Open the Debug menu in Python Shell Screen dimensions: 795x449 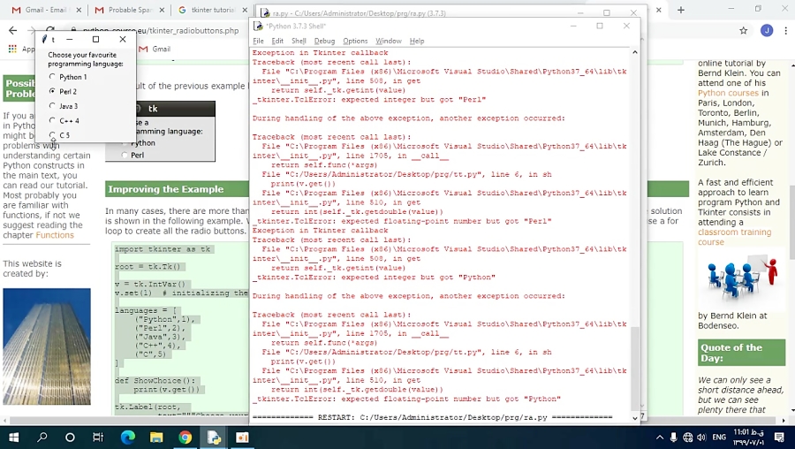click(x=324, y=41)
